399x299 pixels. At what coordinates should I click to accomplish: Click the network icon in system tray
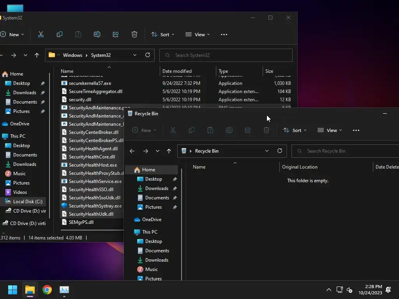pos(339,290)
